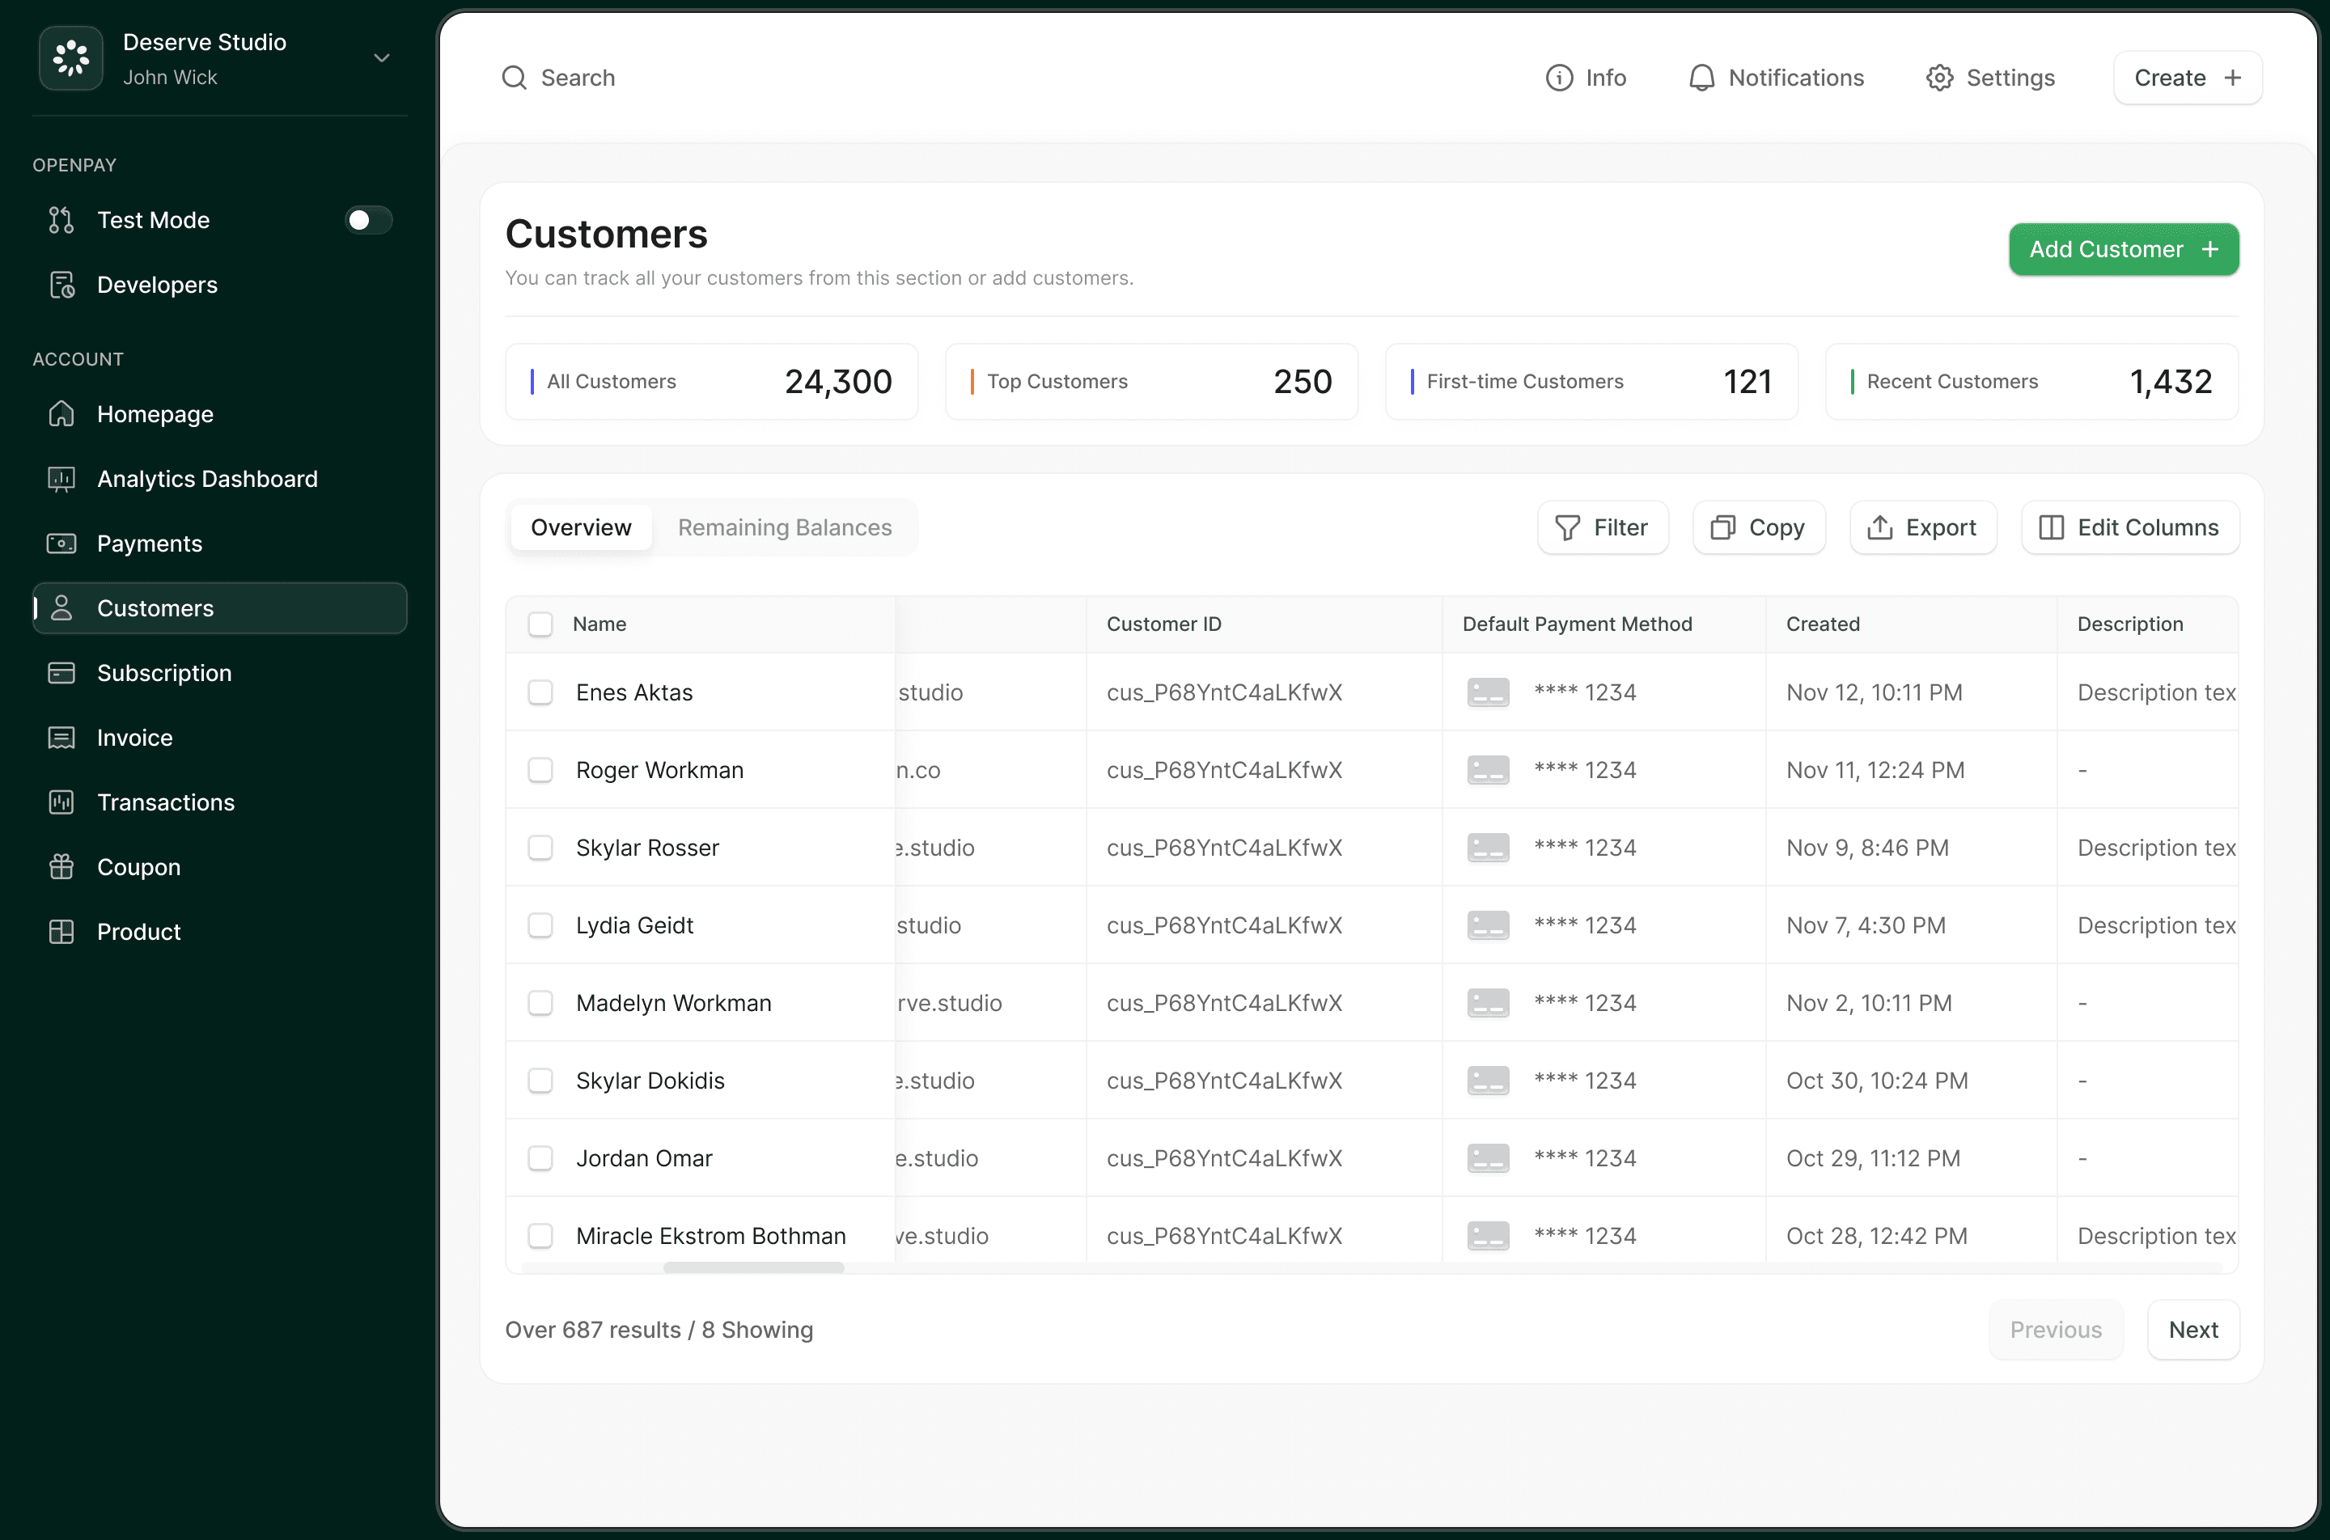This screenshot has width=2330, height=1540.
Task: Open the Filter options
Action: tap(1602, 528)
